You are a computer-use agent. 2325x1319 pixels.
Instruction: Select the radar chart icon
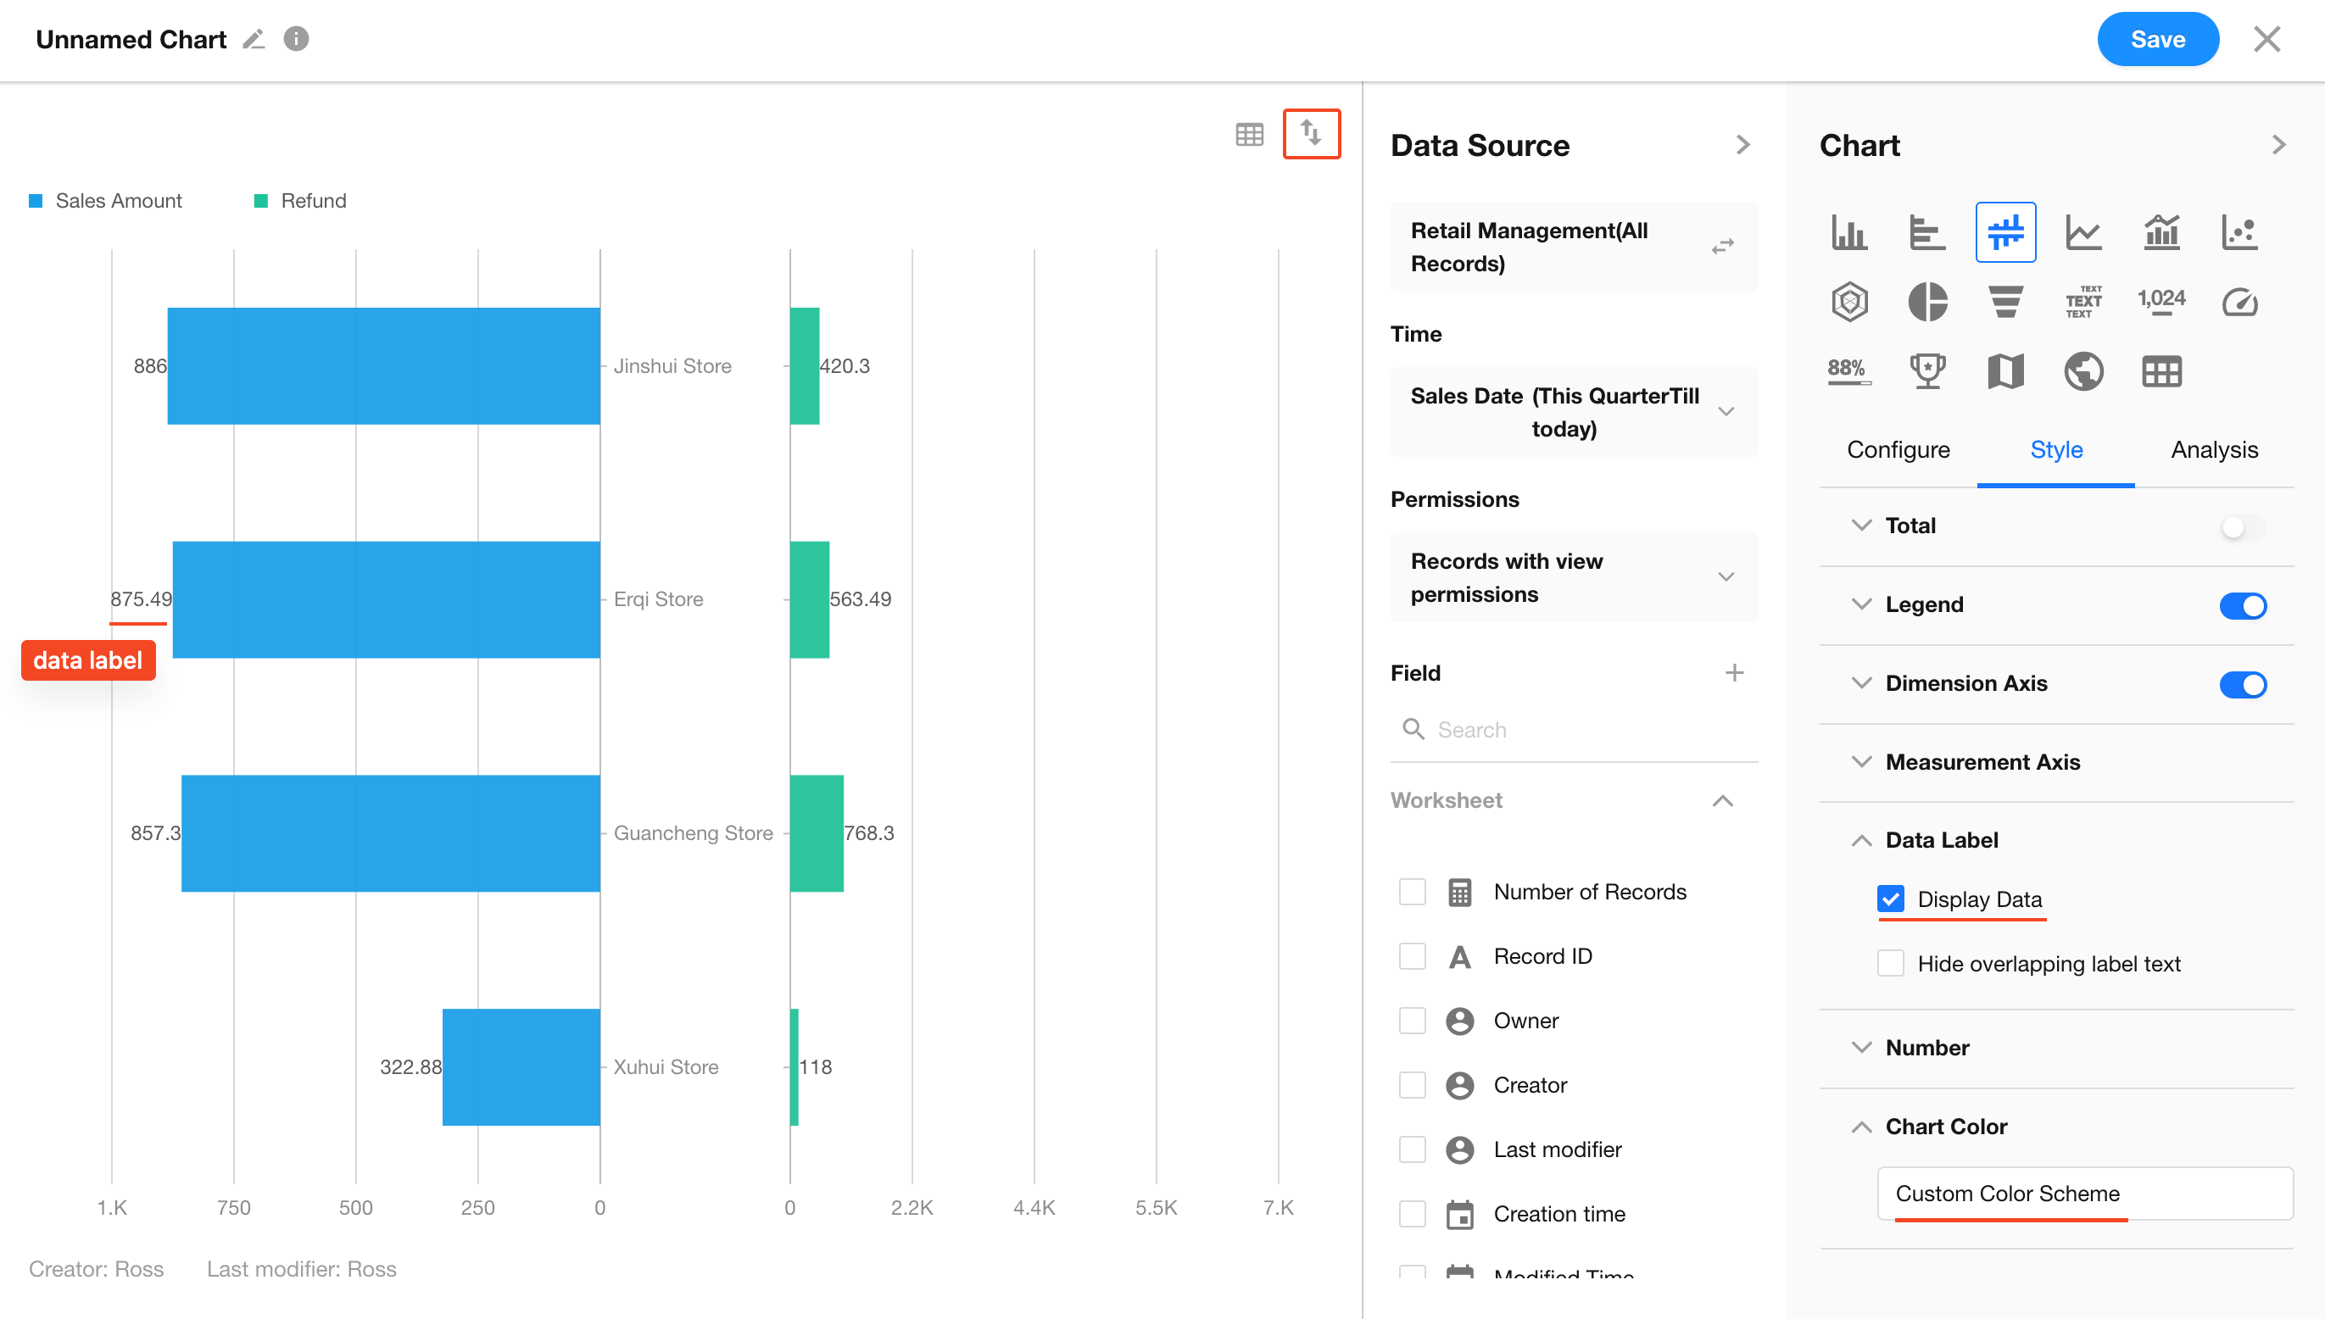pyautogui.click(x=1849, y=302)
